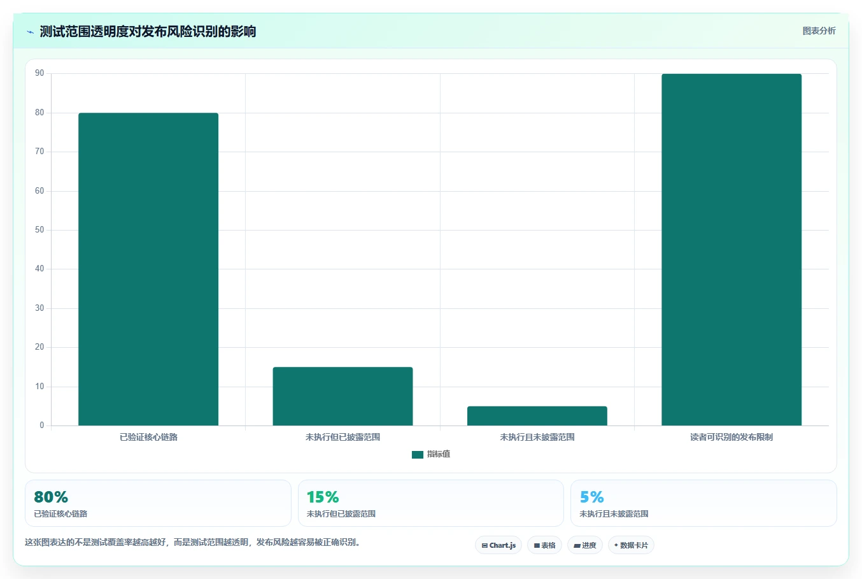
Task: Select the 5% 未执行且未披露范围 card
Action: coord(703,503)
